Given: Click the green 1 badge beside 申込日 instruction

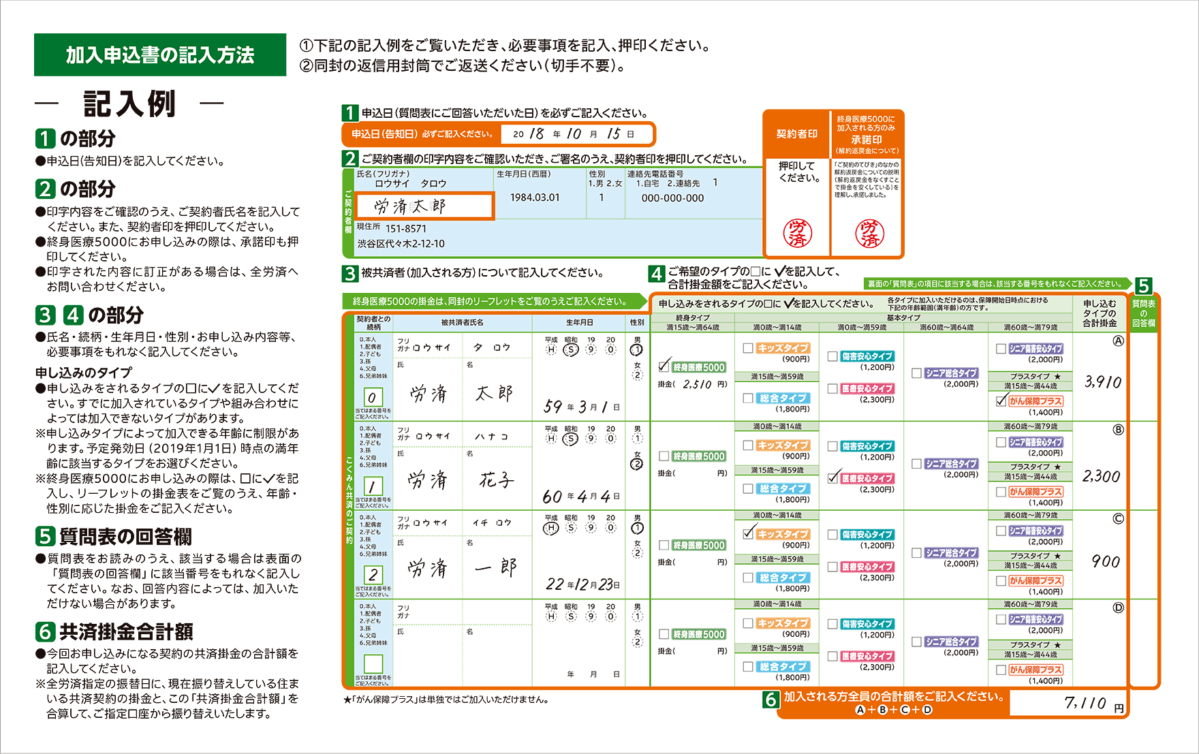Looking at the screenshot, I should [349, 113].
